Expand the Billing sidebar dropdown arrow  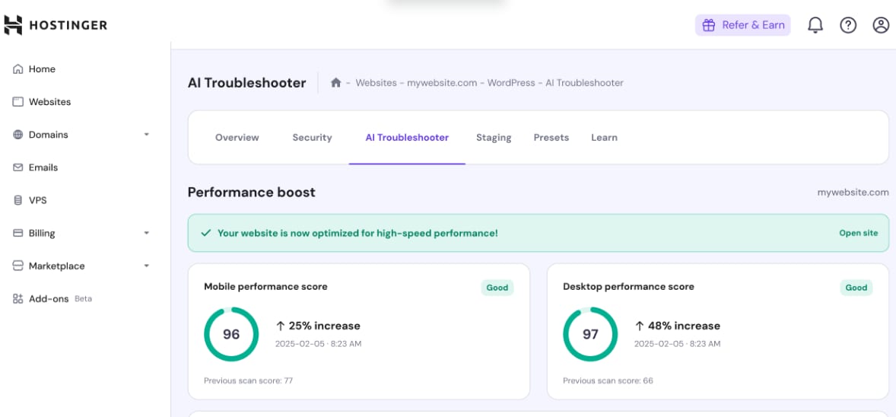point(147,234)
